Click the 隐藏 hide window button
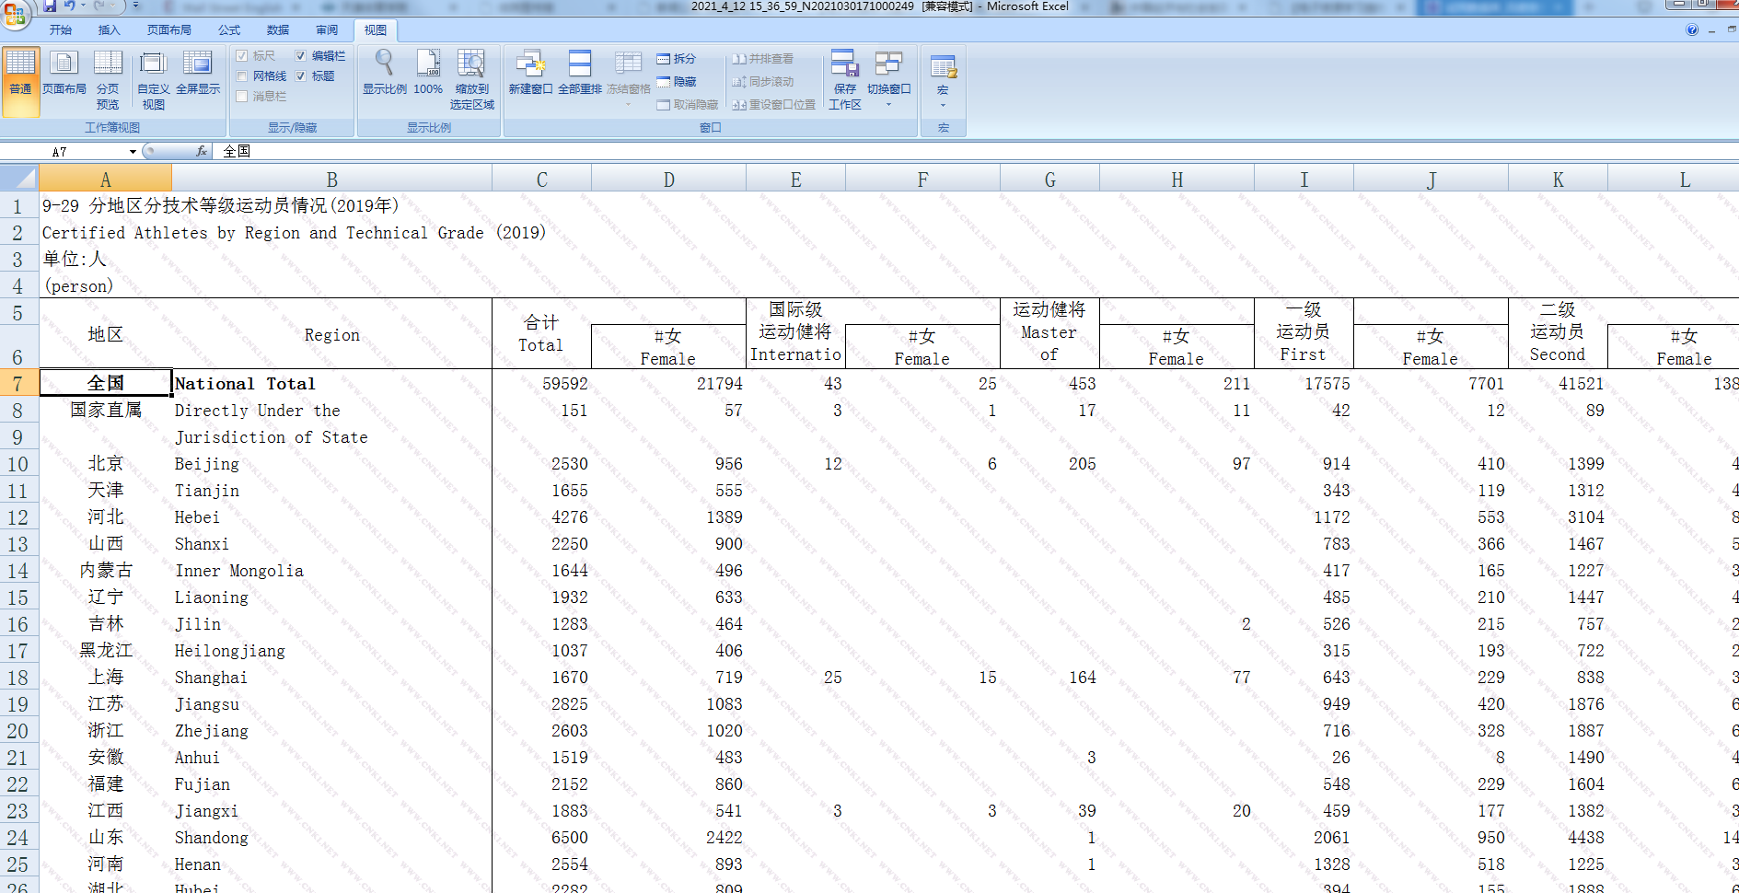 click(x=677, y=82)
